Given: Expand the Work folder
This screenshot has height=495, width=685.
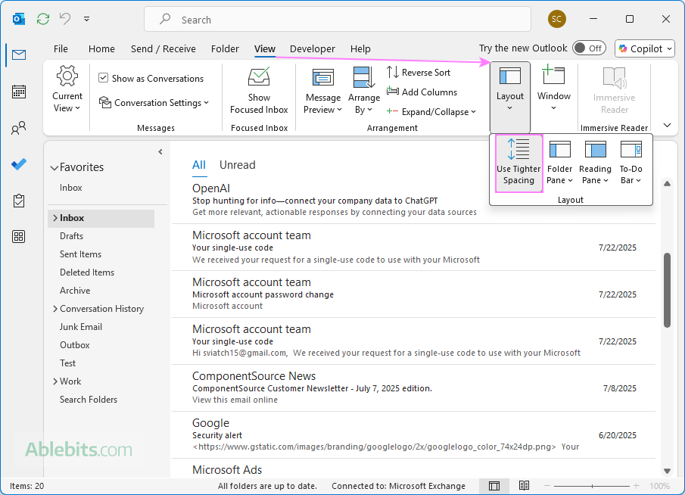Looking at the screenshot, I should [55, 381].
